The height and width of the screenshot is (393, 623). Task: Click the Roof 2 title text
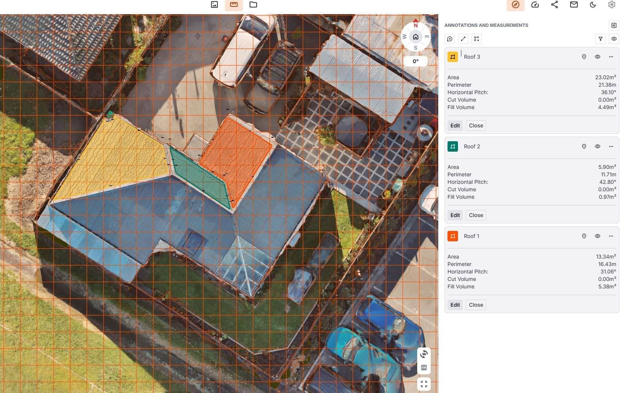click(x=472, y=146)
